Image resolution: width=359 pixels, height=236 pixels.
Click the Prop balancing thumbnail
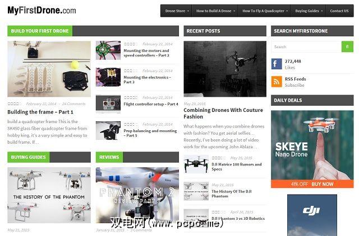pos(108,130)
